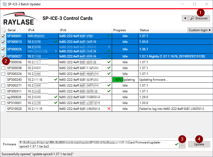The image size is (213, 157).
Task: Check the SP300226 checkbox
Action: pyautogui.click(x=3, y=74)
